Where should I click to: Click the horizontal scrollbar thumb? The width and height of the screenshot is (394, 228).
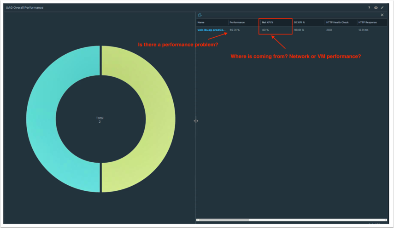(224, 220)
